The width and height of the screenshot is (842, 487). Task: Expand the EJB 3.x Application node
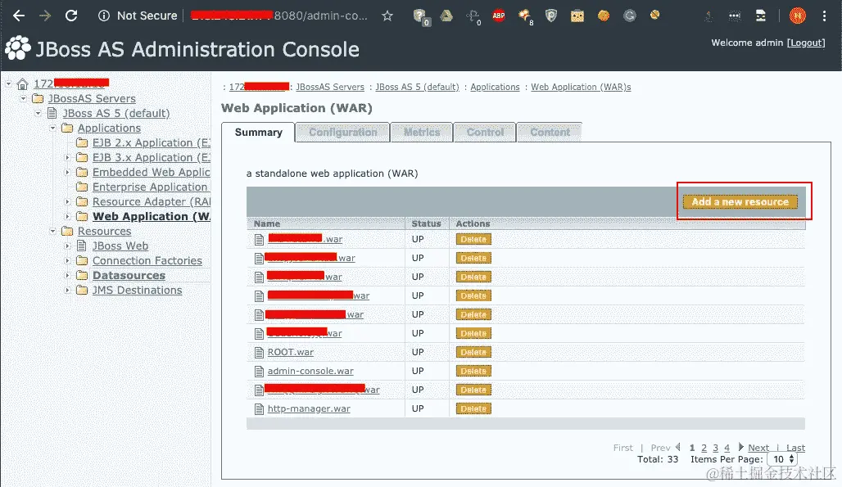pos(67,158)
